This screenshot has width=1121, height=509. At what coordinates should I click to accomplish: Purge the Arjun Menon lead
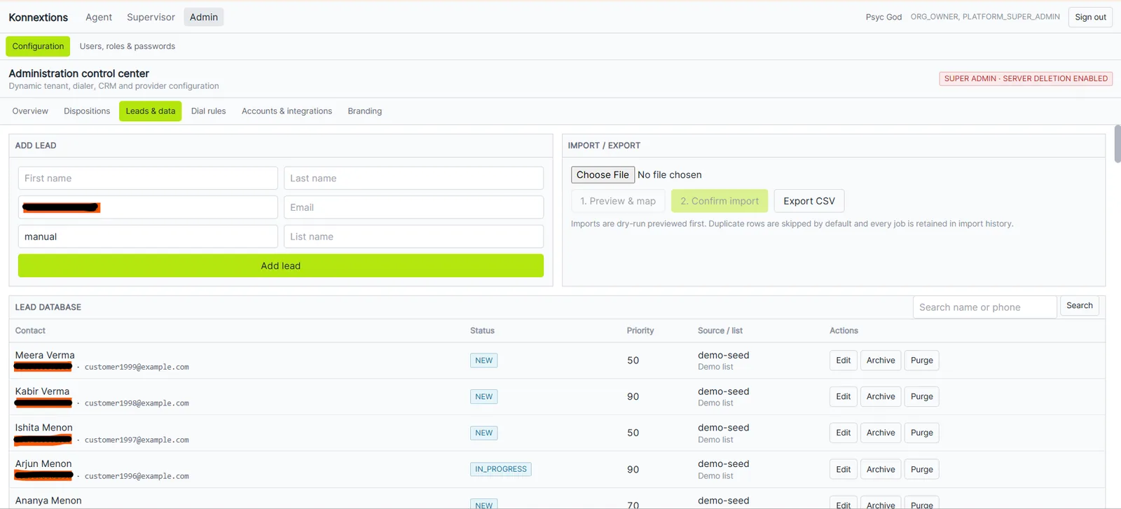[921, 470]
